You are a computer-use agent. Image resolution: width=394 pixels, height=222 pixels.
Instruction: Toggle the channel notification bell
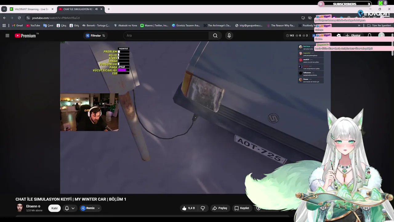(67, 208)
